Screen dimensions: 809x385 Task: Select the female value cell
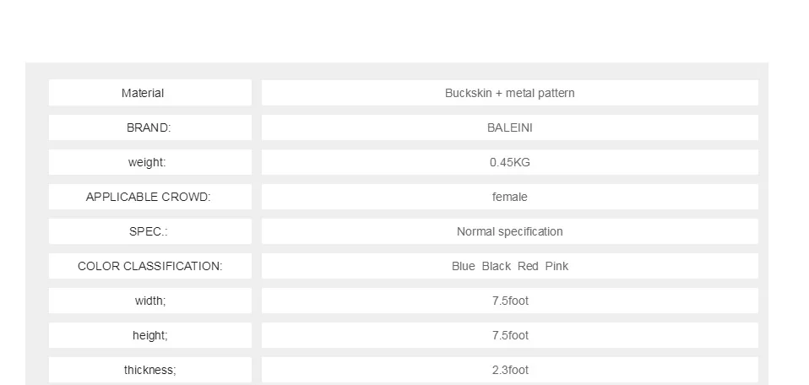pyautogui.click(x=510, y=197)
